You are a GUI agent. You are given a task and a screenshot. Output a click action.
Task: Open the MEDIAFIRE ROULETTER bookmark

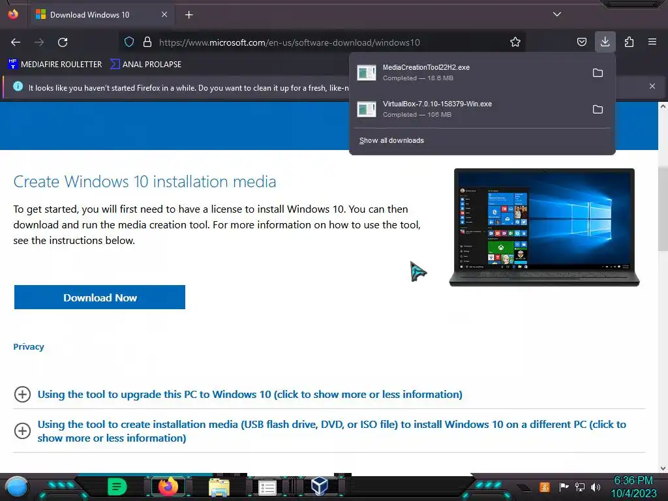tap(55, 65)
